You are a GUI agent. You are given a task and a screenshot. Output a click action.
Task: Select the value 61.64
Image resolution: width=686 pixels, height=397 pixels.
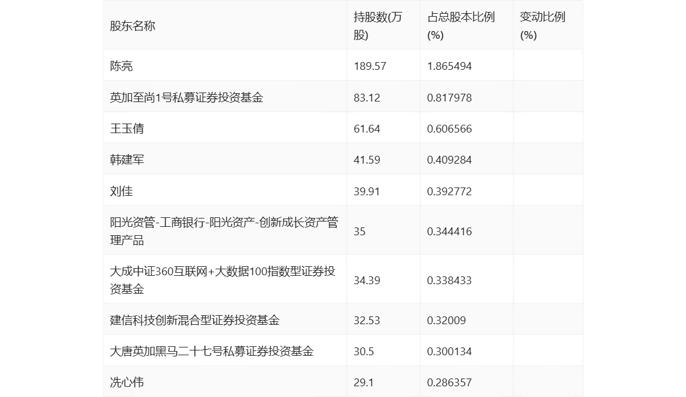367,128
